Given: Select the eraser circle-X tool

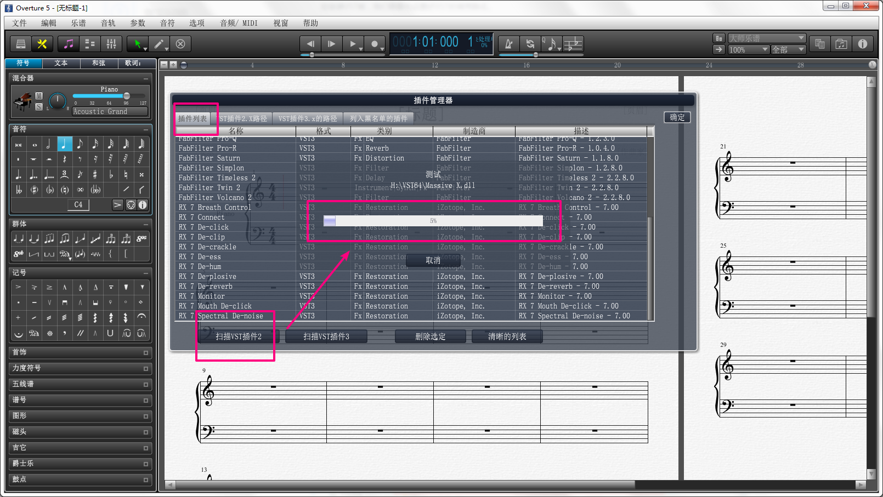Looking at the screenshot, I should click(x=180, y=44).
